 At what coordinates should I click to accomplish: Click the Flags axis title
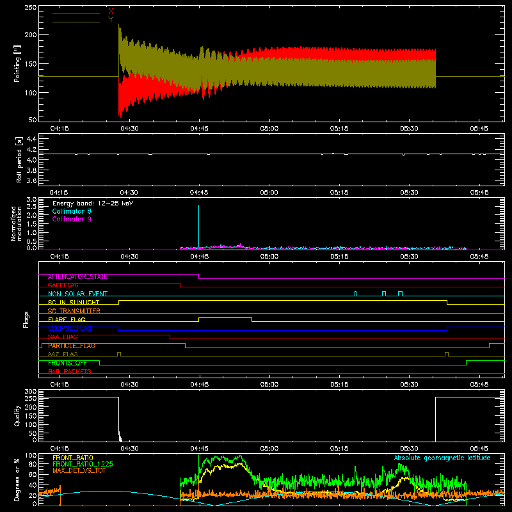[26, 319]
